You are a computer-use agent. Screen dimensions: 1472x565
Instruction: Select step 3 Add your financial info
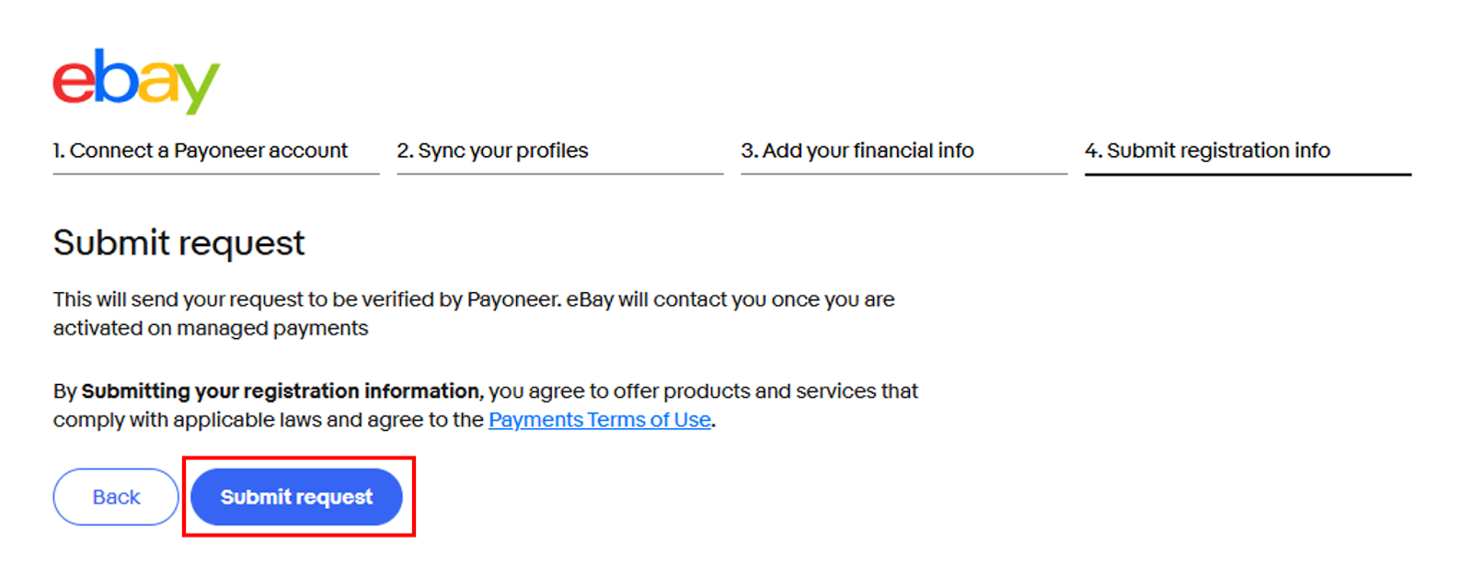pyautogui.click(x=857, y=151)
